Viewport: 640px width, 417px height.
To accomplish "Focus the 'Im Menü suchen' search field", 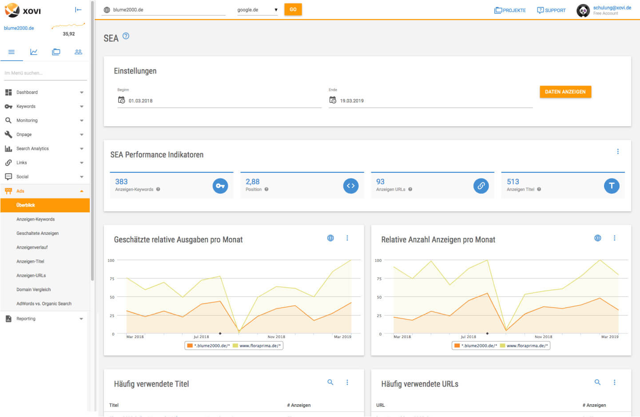I will click(x=45, y=73).
